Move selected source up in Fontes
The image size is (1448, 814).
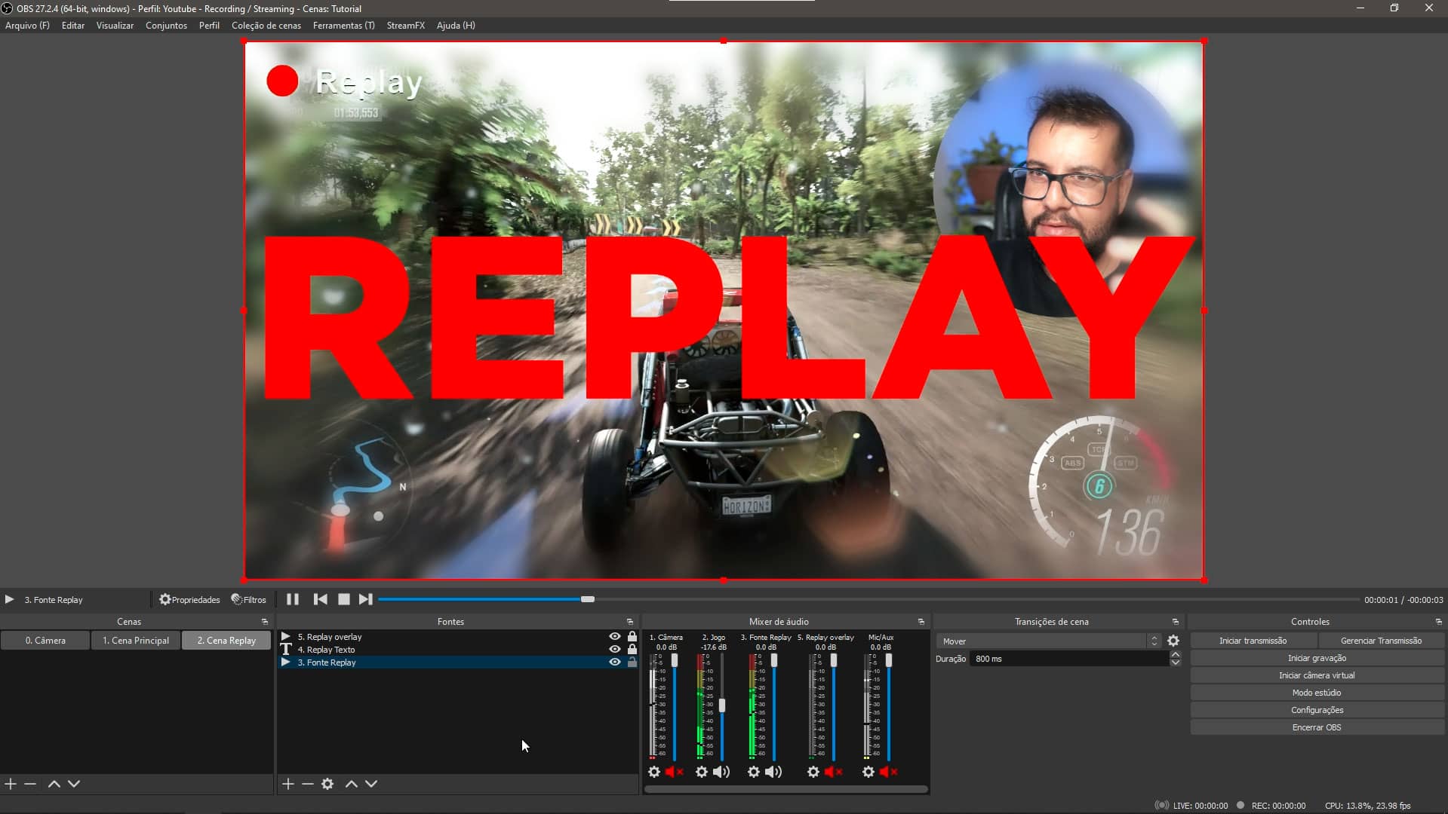(x=352, y=784)
